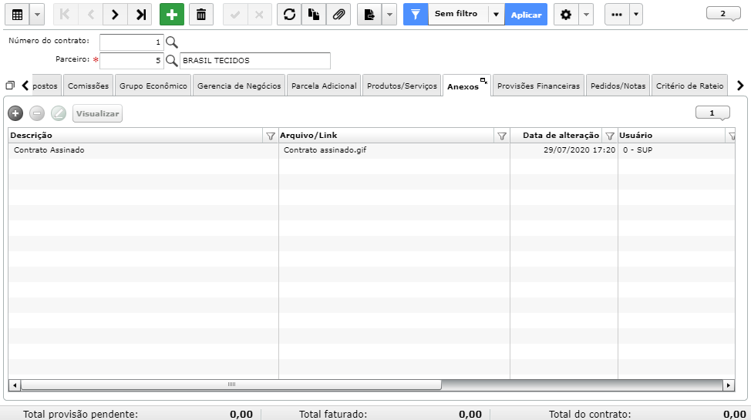Click the Parceiro code field
Image resolution: width=751 pixels, height=420 pixels.
(x=131, y=61)
